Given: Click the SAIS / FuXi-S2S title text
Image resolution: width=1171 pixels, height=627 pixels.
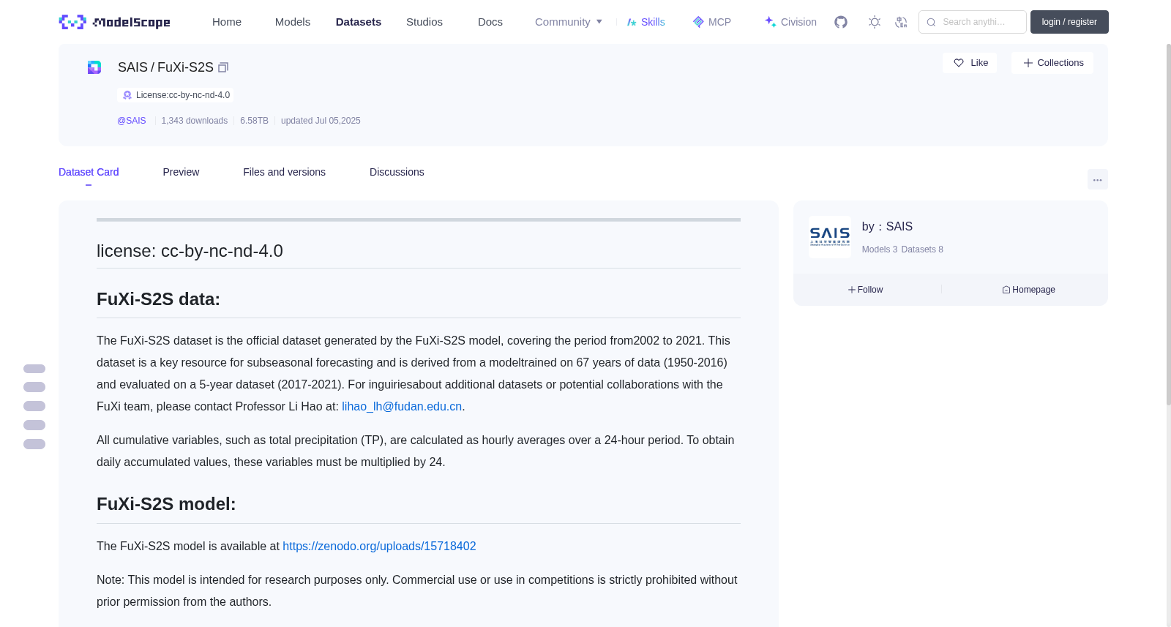Looking at the screenshot, I should (165, 67).
